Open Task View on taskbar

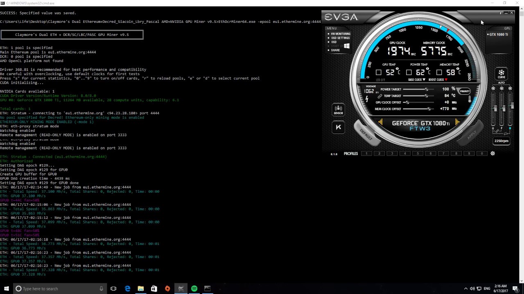click(113, 289)
